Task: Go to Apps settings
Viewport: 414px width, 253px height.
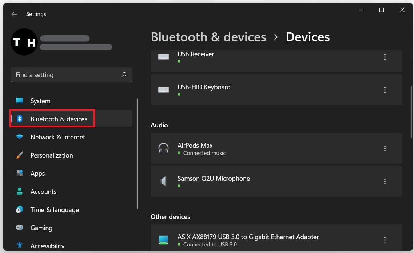Action: point(38,174)
